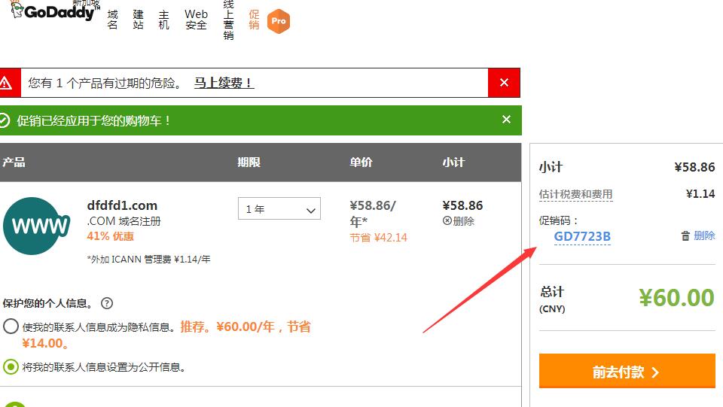Remove the dfdfd1.com item with 删除
This screenshot has width=723, height=407.
pos(459,221)
